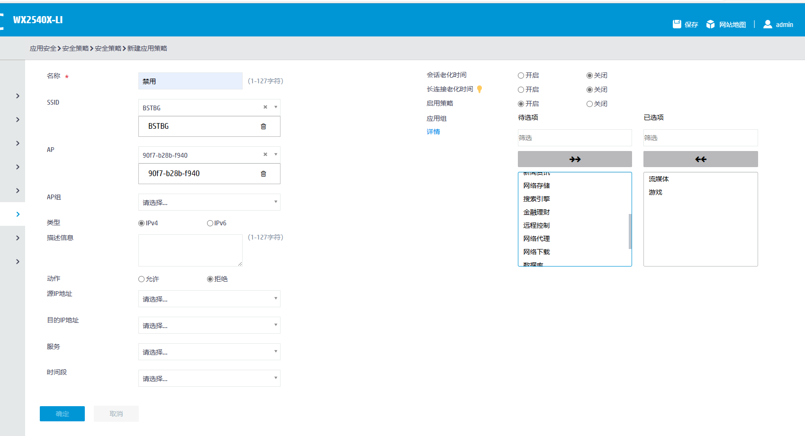Delete the selected BSTBG SSID with trash icon
Viewport: 805px width, 436px height.
263,126
